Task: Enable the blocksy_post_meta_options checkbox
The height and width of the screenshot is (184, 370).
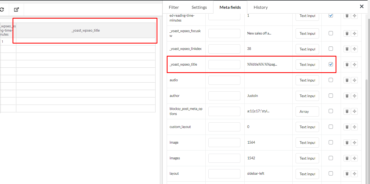Action: [331, 111]
